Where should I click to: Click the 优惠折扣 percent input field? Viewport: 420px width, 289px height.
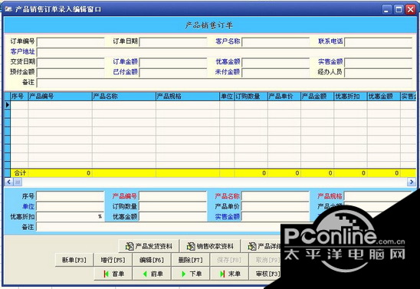pyautogui.click(x=71, y=217)
